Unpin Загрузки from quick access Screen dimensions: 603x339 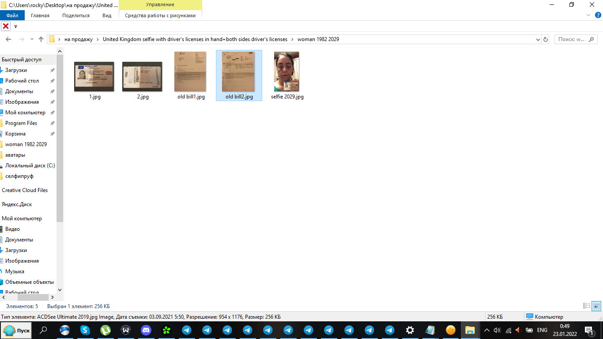(52, 70)
